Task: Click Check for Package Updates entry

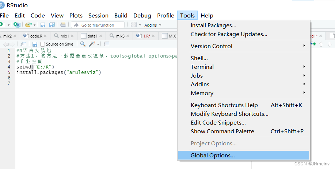Action: click(x=229, y=34)
